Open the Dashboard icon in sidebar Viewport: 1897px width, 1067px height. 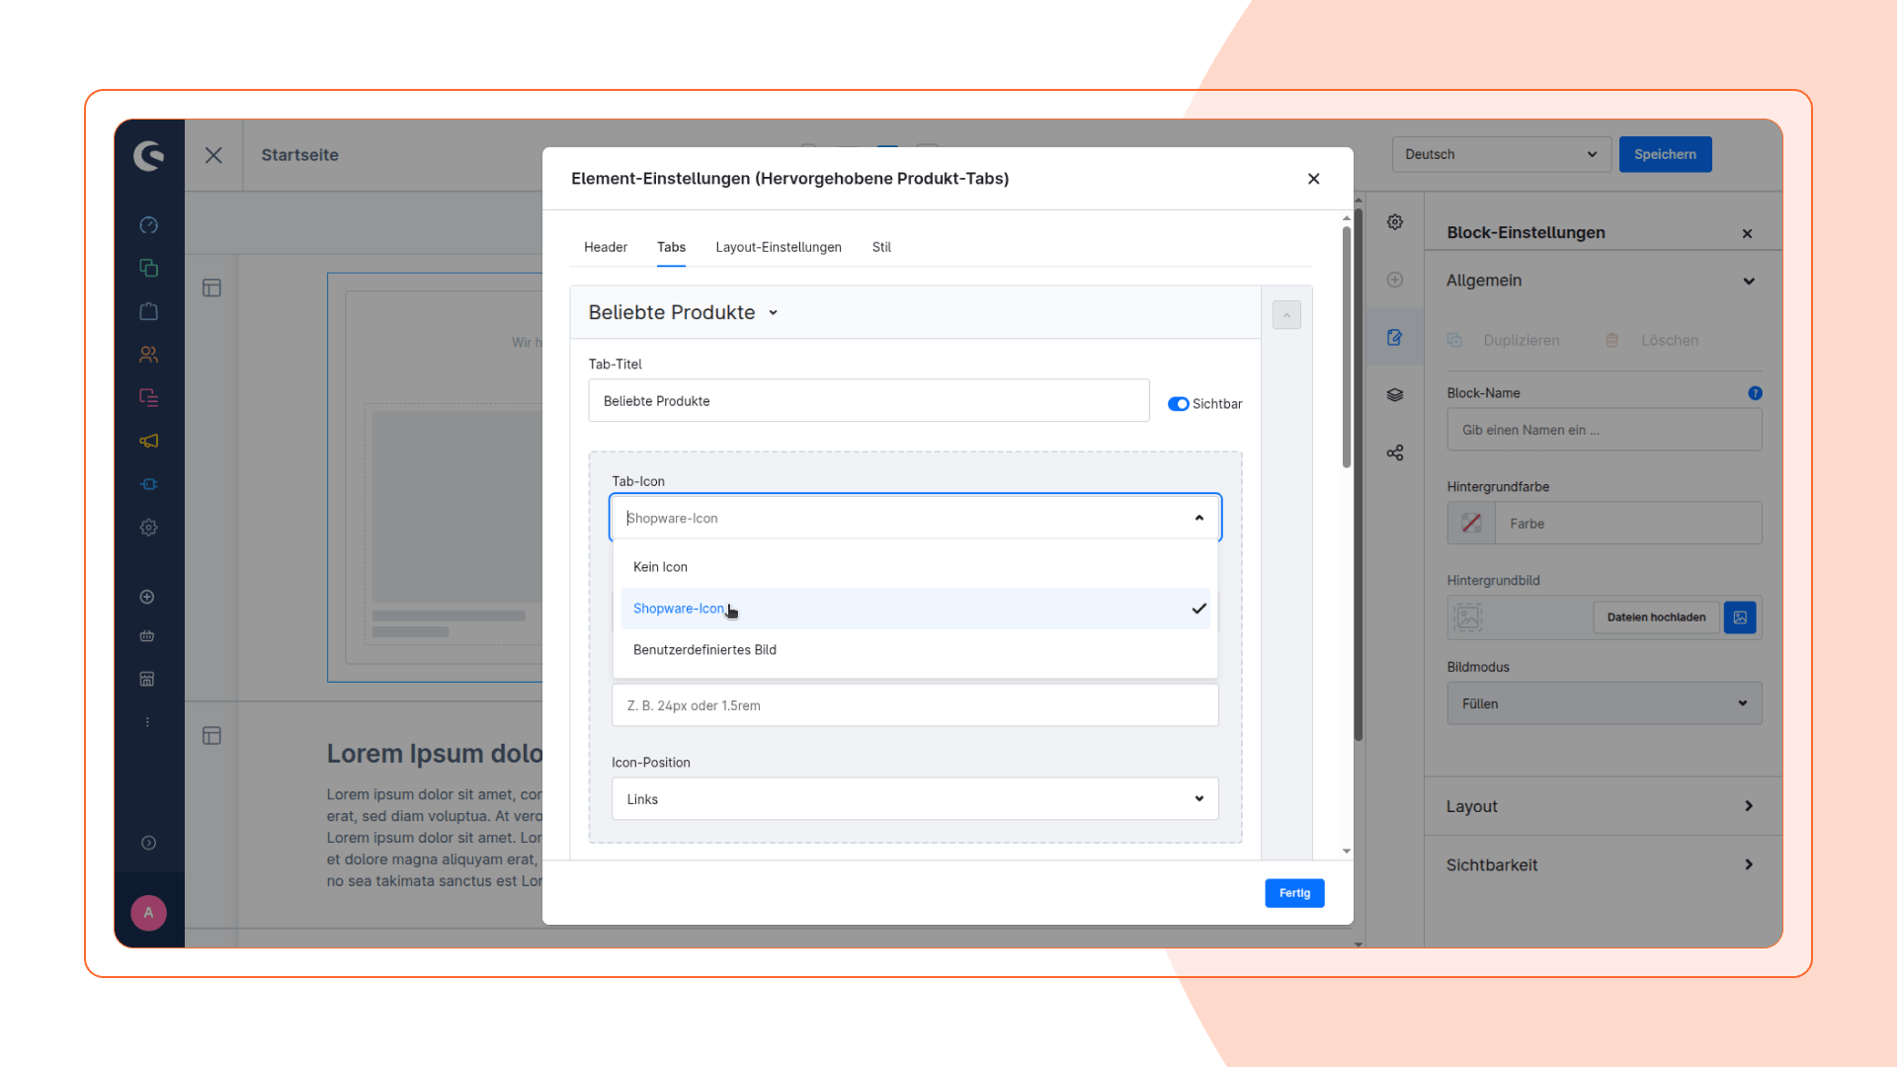(x=148, y=225)
